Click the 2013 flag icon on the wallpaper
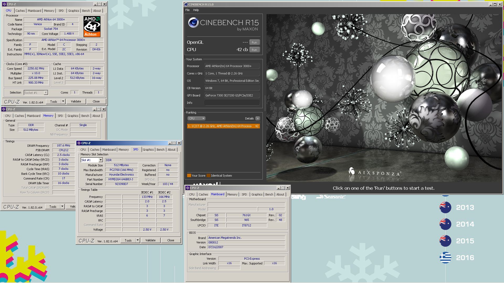The height and width of the screenshot is (283, 504). 445,207
